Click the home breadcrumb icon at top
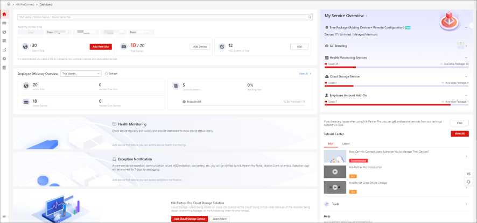 point(8,4)
